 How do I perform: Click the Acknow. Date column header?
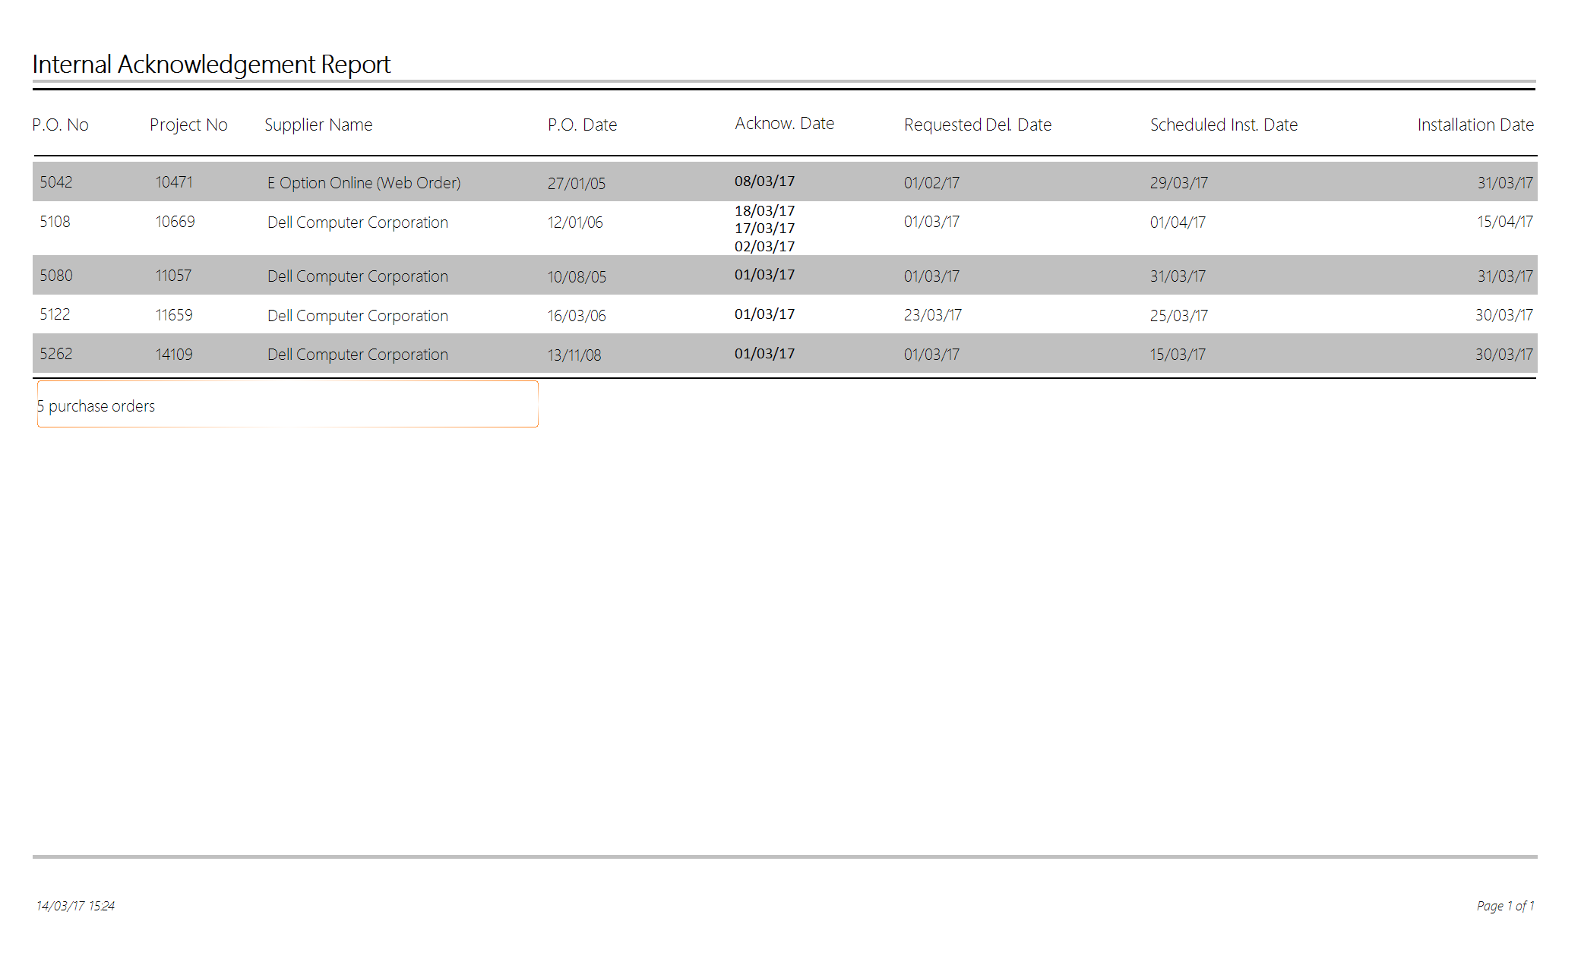pyautogui.click(x=784, y=123)
